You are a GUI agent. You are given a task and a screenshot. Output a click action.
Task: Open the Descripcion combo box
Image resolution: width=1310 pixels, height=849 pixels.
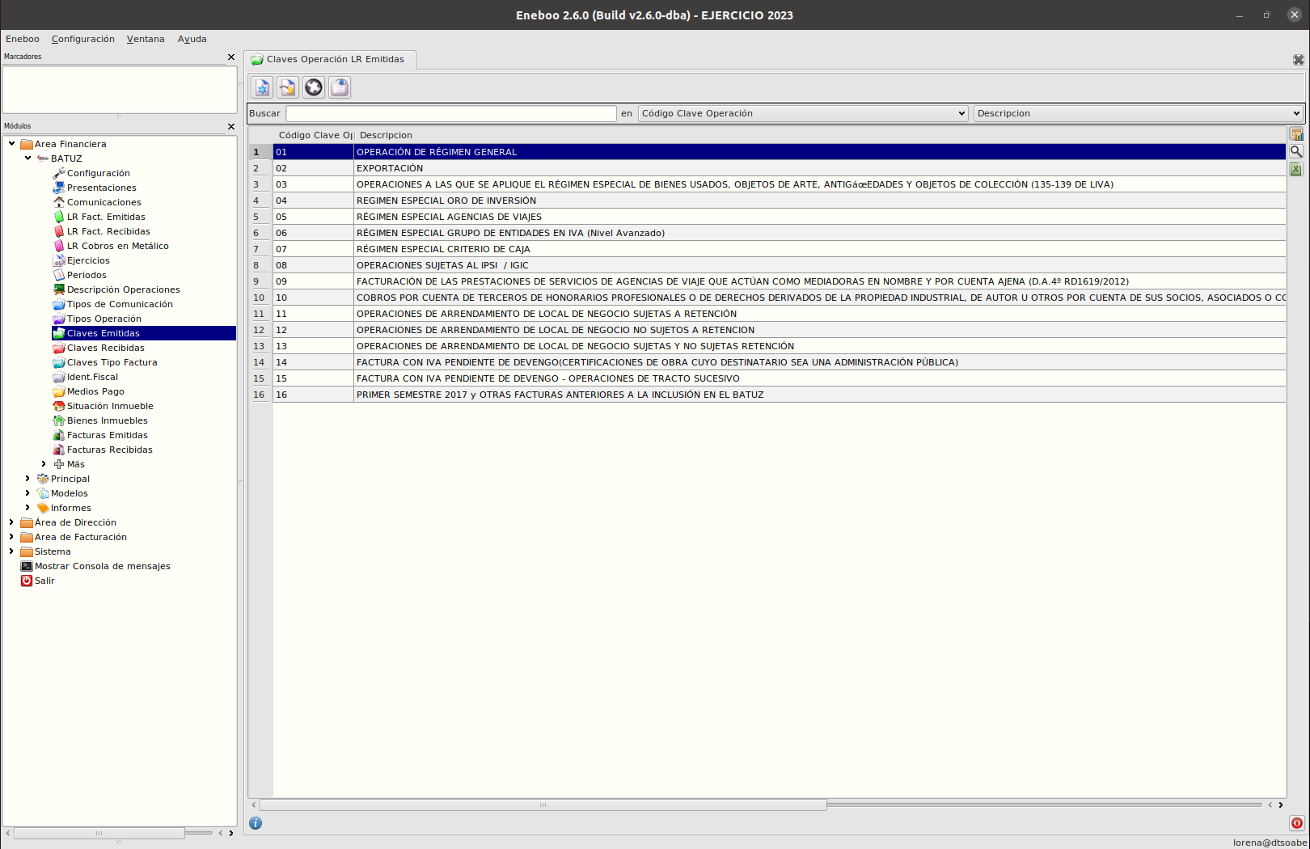coord(1139,113)
